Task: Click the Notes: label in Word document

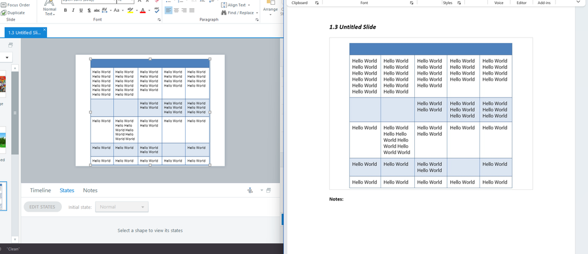Action: click(x=336, y=199)
